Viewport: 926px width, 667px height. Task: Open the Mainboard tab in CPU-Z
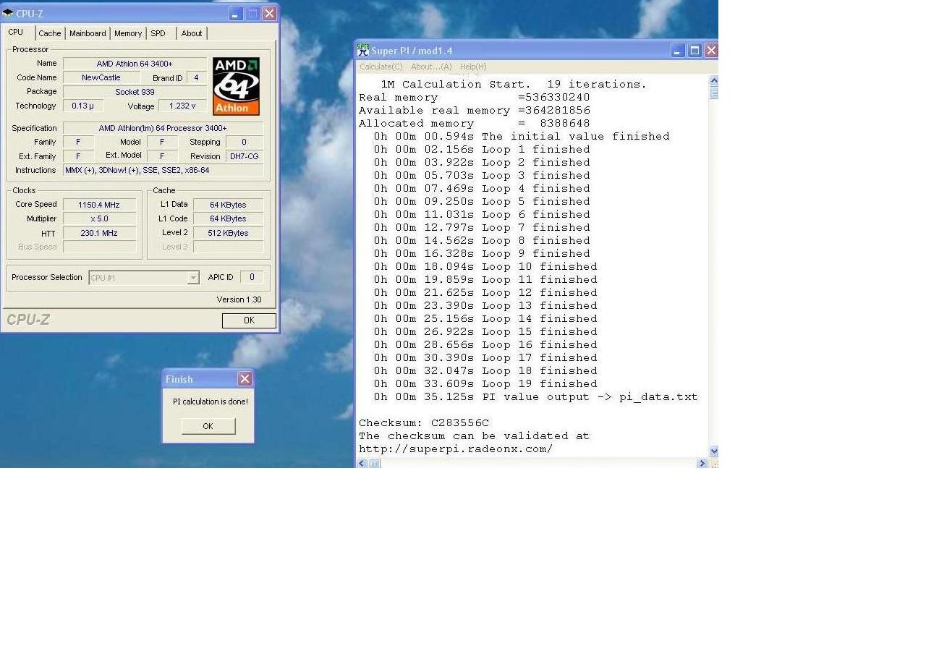point(88,33)
